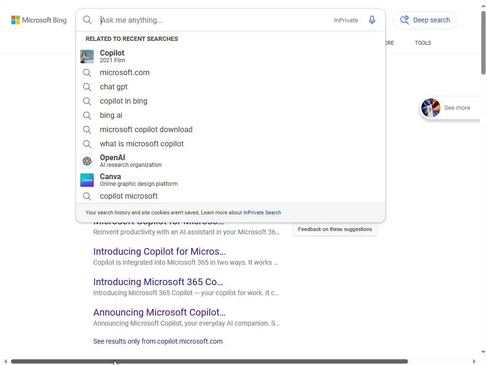Screen dimensions: 487x365
Task: Click the See more circular thumbnail
Action: pos(430,108)
